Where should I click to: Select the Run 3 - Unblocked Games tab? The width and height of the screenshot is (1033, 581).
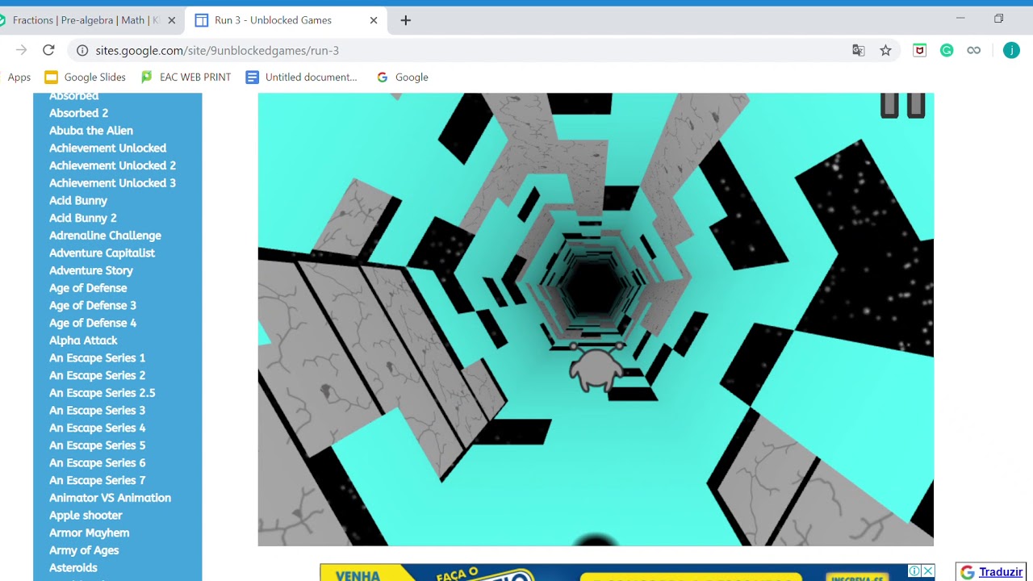click(x=286, y=20)
